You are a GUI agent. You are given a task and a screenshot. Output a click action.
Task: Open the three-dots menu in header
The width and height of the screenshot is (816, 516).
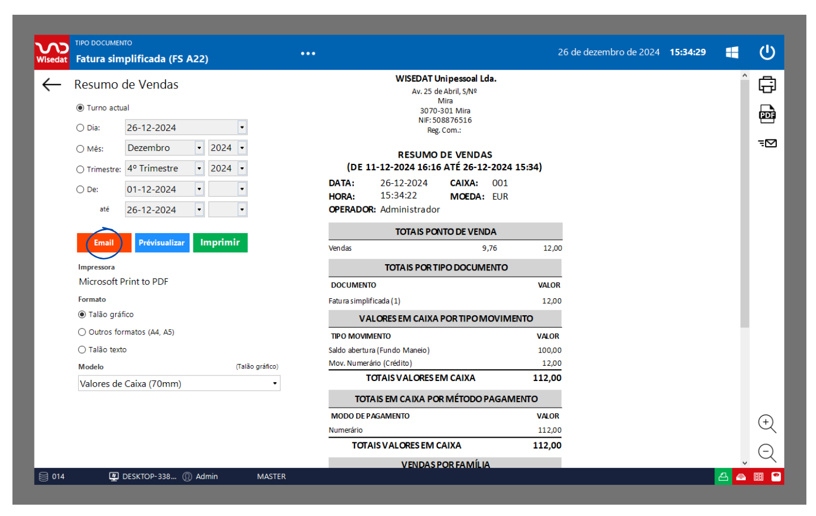coord(308,53)
